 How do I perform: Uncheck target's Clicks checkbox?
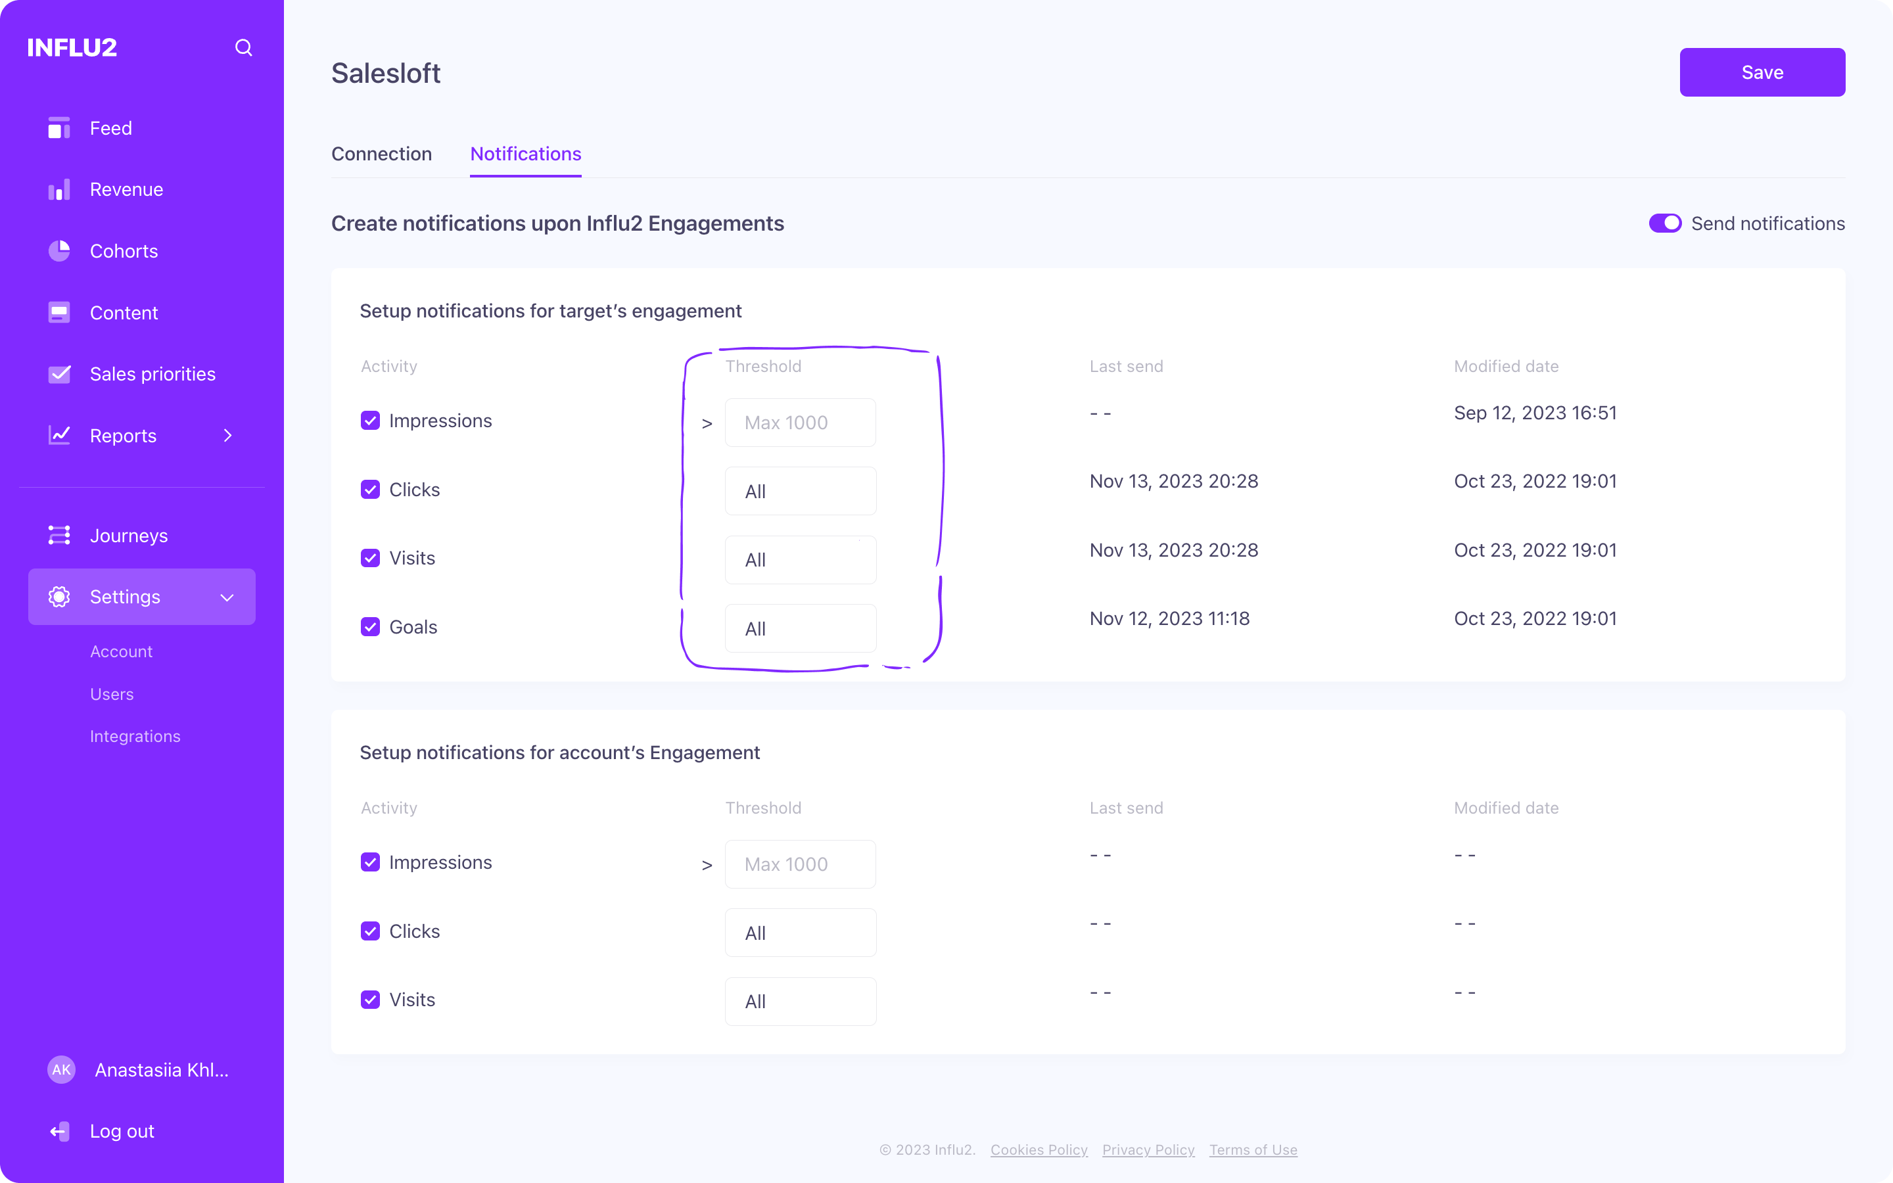370,489
